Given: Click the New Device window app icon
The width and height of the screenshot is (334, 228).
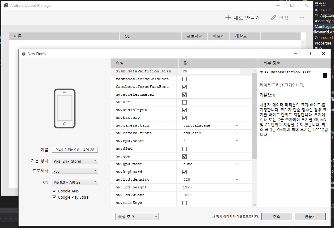Looking at the screenshot, I should click(x=24, y=54).
